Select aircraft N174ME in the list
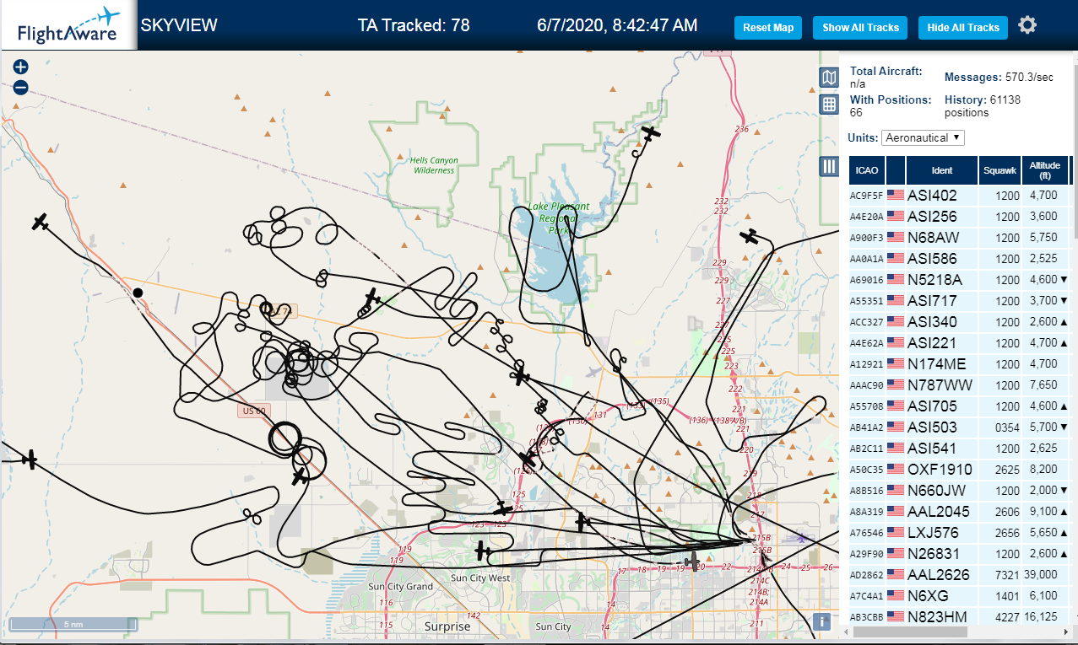The height and width of the screenshot is (645, 1078). point(959,364)
